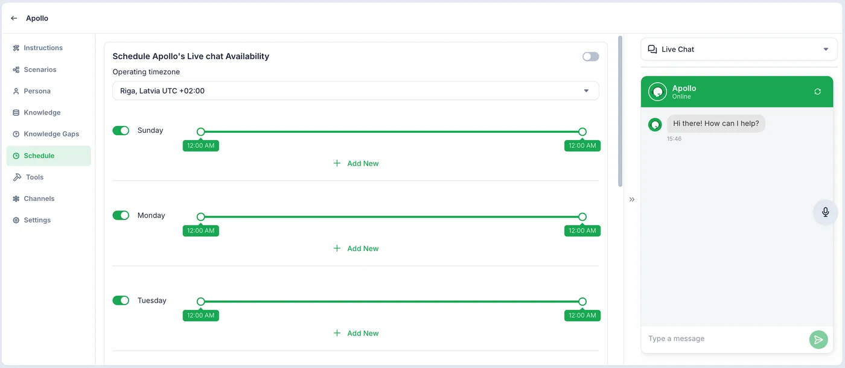Image resolution: width=845 pixels, height=368 pixels.
Task: Open the Tools section
Action: pyautogui.click(x=49, y=177)
